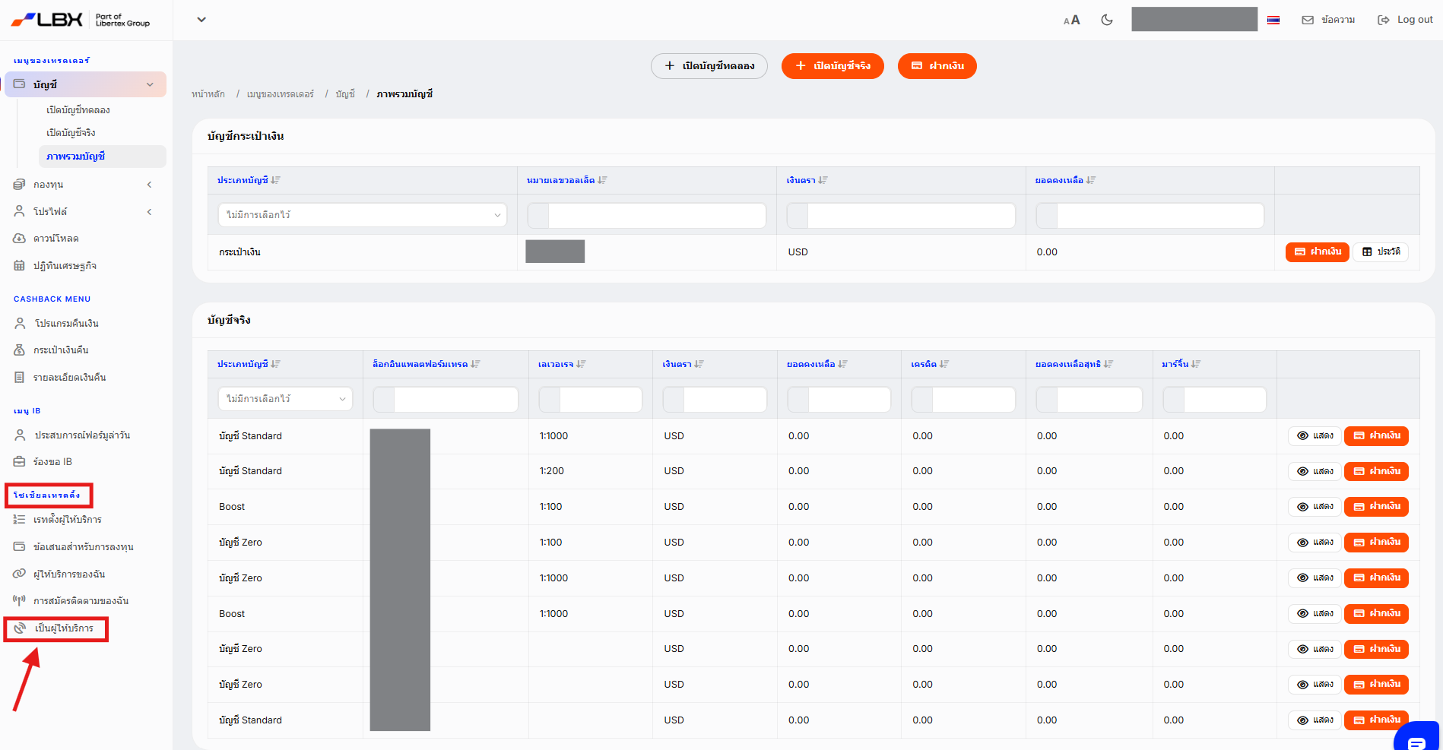
Task: Expand the กองทุน sidebar submenu arrow
Action: pyautogui.click(x=149, y=185)
